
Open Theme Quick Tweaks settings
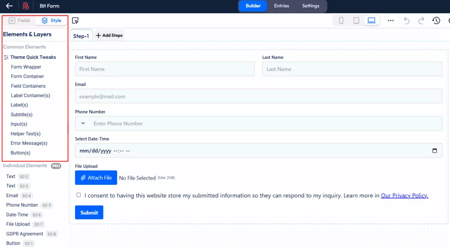point(33,57)
